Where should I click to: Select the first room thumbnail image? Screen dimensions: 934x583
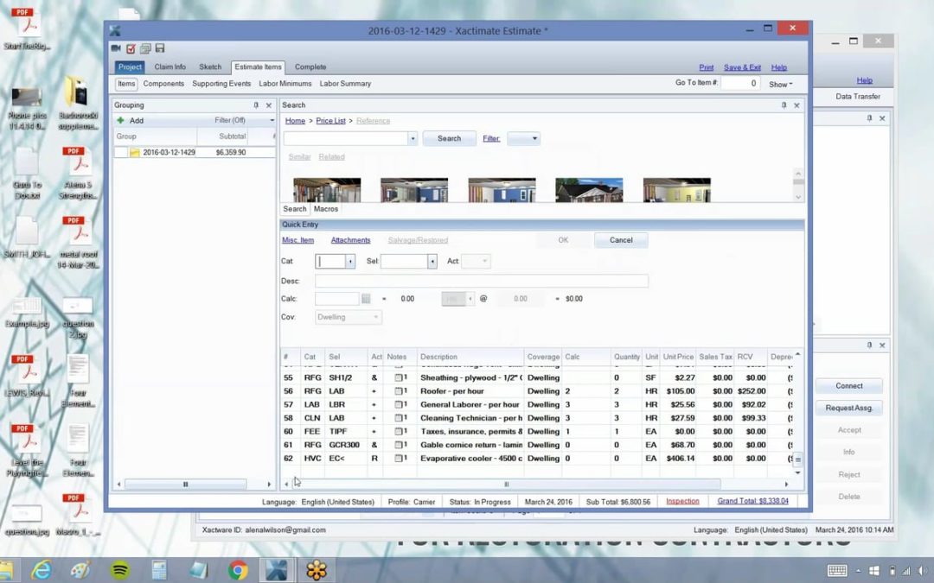pyautogui.click(x=327, y=190)
